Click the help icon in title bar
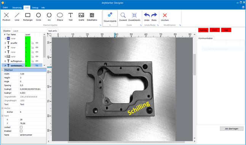The width and height of the screenshot is (246, 145). pyautogui.click(x=243, y=7)
